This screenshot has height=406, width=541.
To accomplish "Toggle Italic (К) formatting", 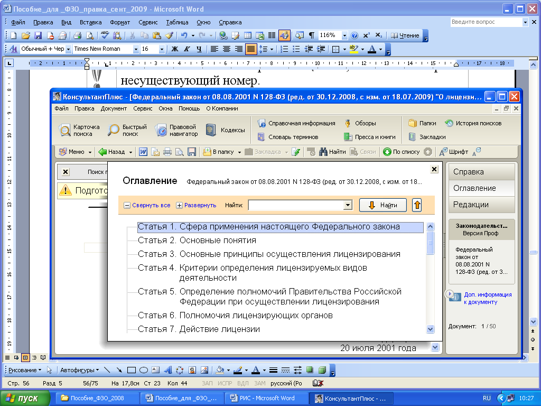I will click(187, 49).
